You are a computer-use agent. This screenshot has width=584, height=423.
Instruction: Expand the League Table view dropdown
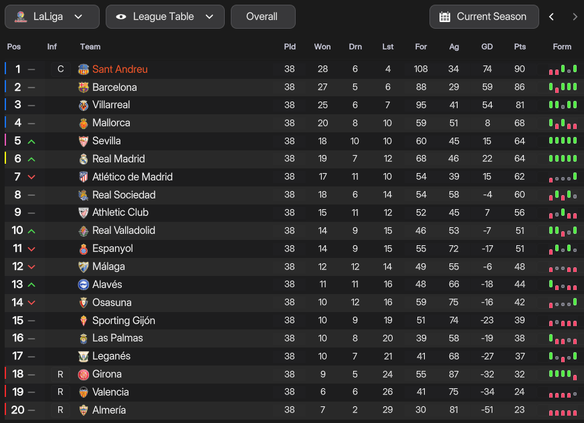click(165, 17)
